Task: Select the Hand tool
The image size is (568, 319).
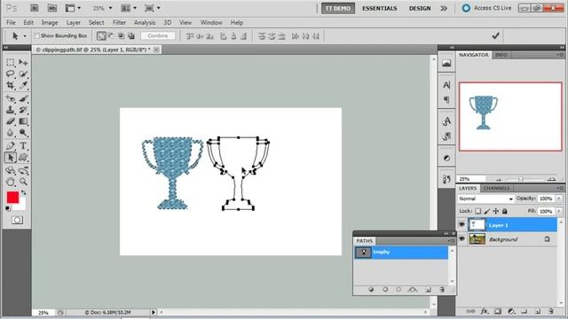Action: (x=11, y=182)
